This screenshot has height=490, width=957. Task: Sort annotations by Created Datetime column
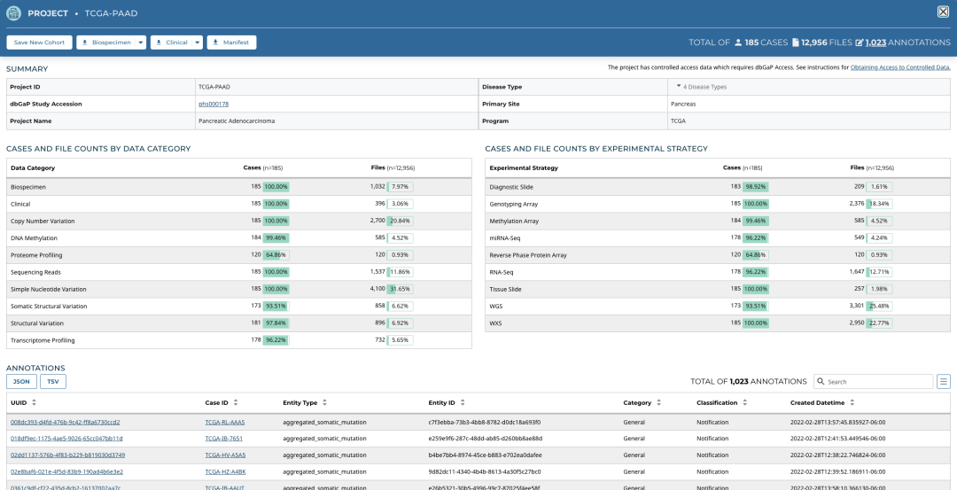[x=852, y=403]
